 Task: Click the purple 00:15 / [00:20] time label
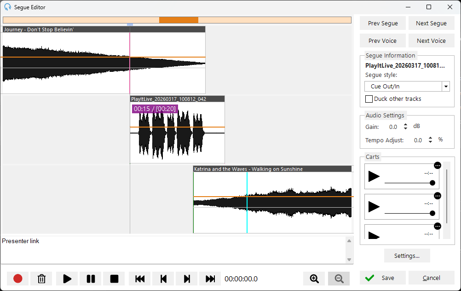[x=155, y=109]
